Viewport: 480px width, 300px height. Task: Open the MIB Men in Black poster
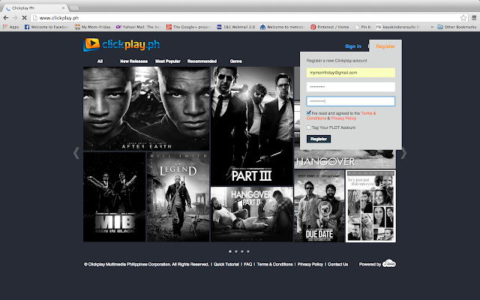pyautogui.click(x=114, y=196)
